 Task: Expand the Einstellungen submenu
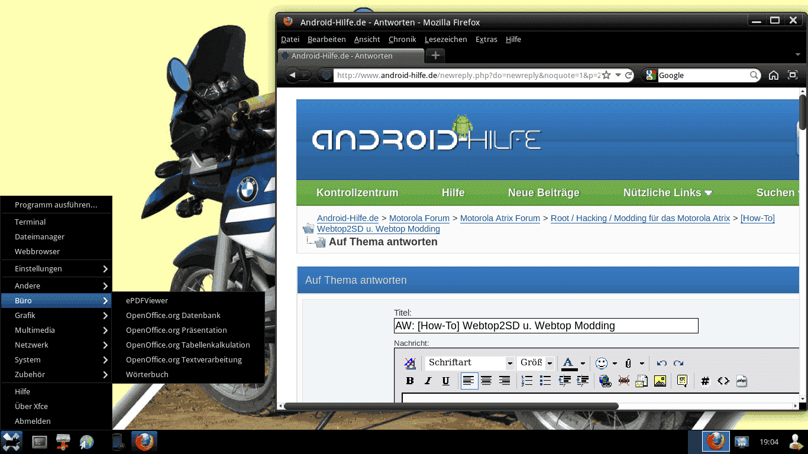click(56, 268)
